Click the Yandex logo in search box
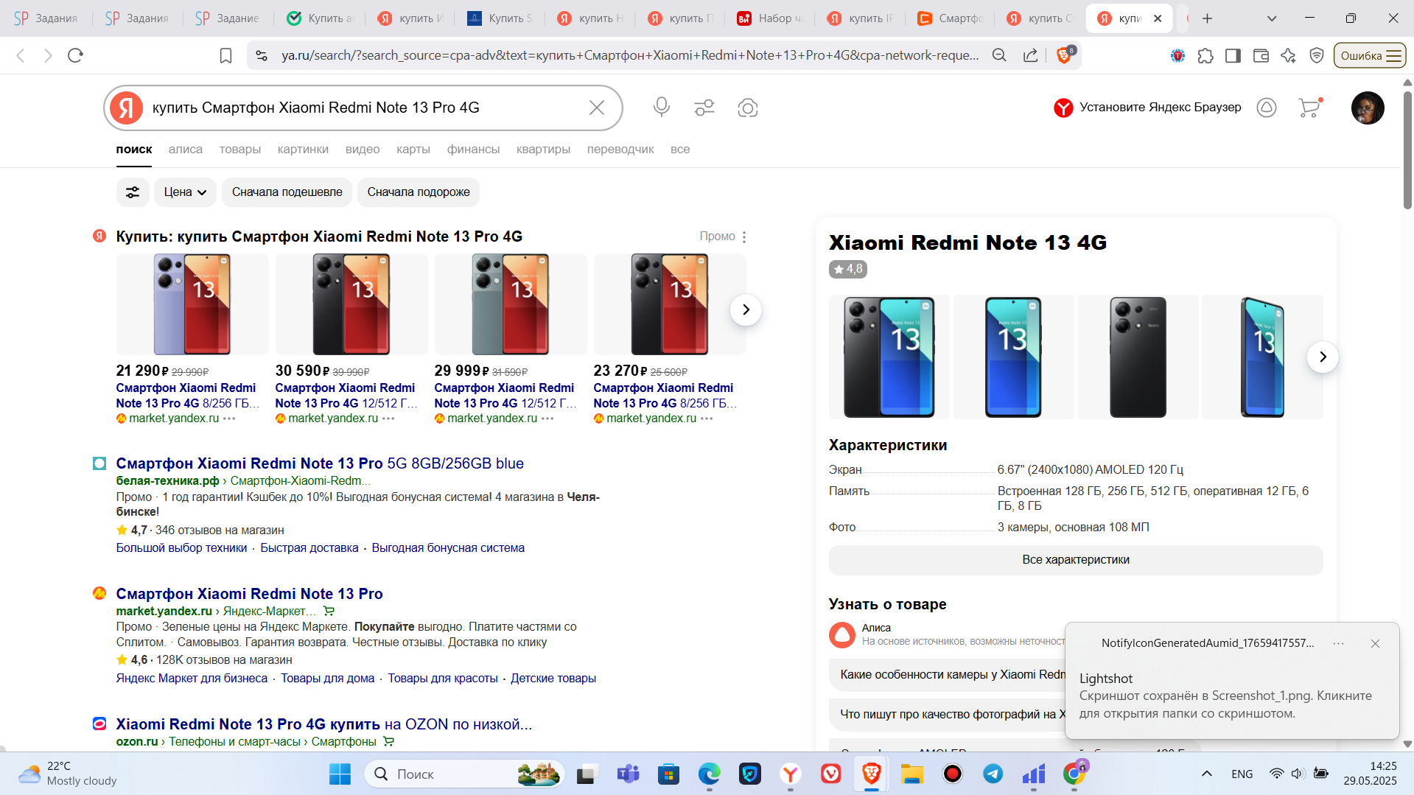The width and height of the screenshot is (1414, 795). 127,108
